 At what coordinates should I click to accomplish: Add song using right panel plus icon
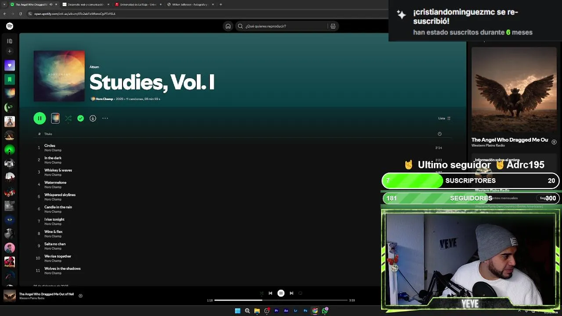[x=554, y=142]
